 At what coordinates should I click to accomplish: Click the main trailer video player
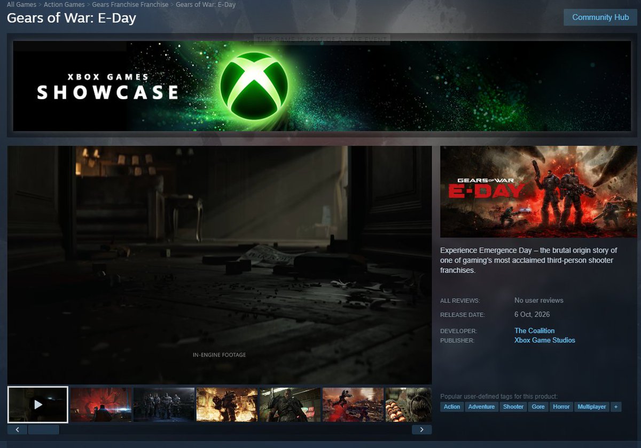pyautogui.click(x=220, y=265)
